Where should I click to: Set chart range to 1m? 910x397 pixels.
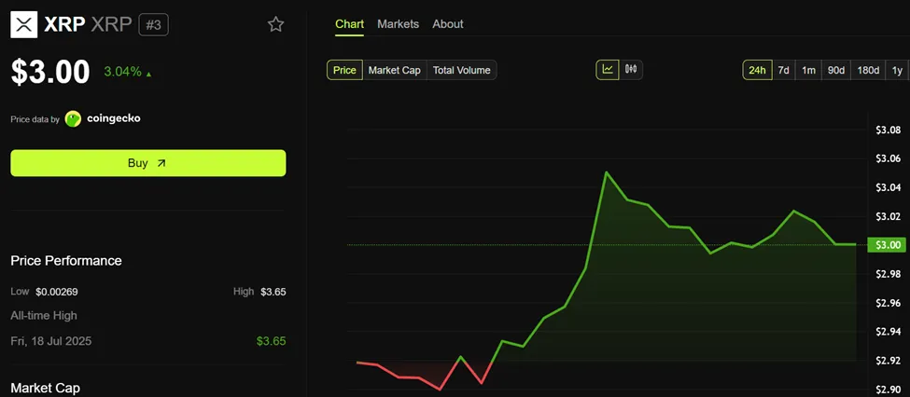808,70
